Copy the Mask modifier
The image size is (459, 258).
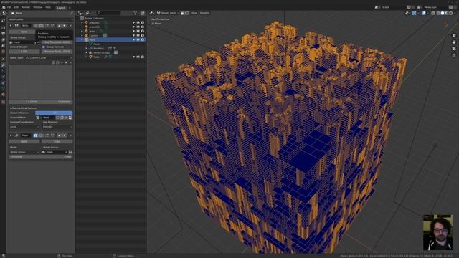57,141
